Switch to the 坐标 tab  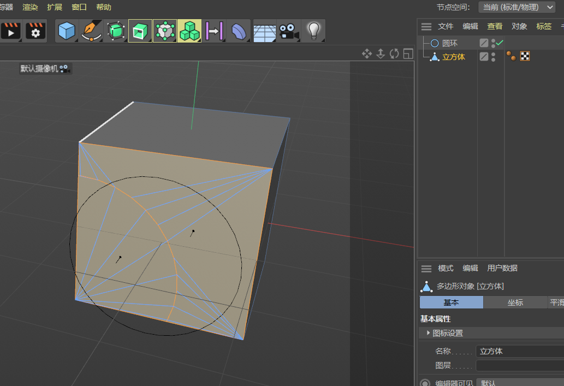pyautogui.click(x=515, y=302)
